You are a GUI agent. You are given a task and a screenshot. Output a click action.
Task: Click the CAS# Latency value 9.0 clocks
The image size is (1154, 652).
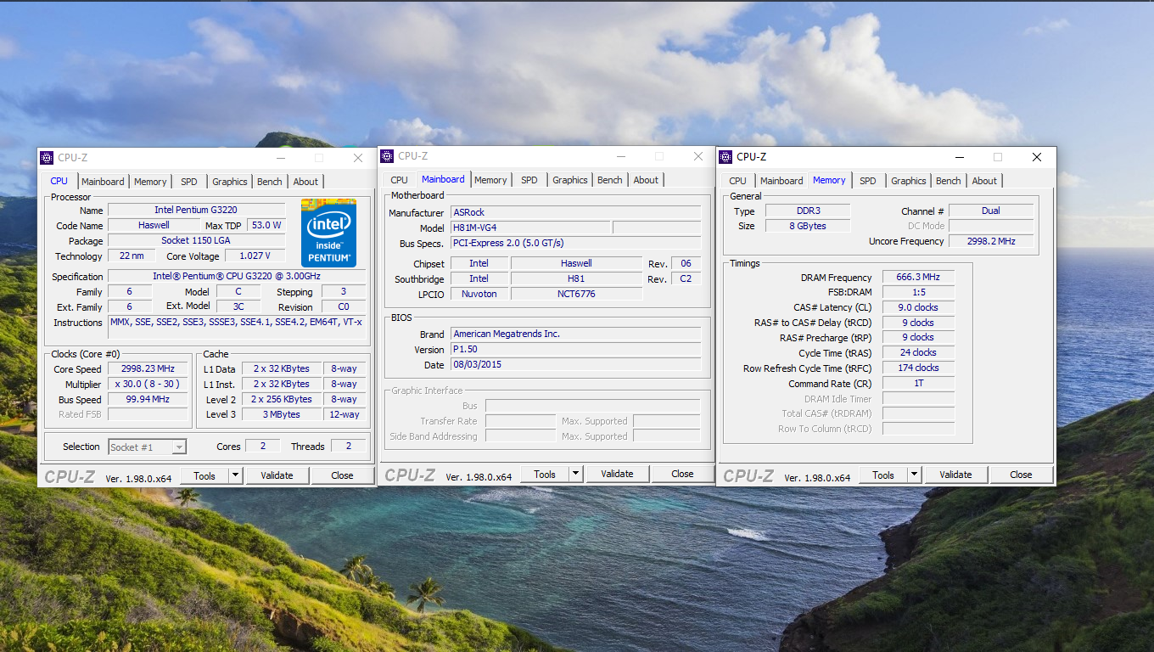tap(918, 307)
